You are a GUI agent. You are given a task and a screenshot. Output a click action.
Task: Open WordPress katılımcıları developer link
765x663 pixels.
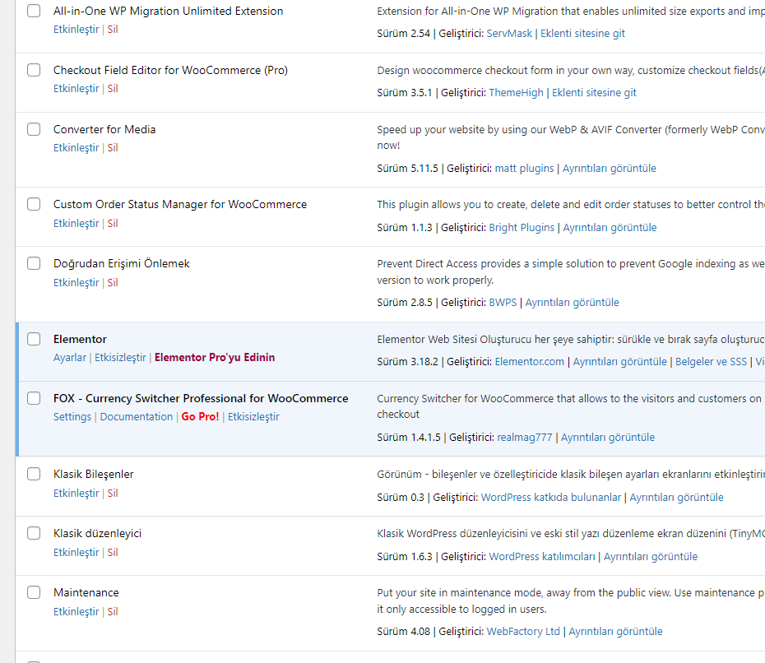542,557
